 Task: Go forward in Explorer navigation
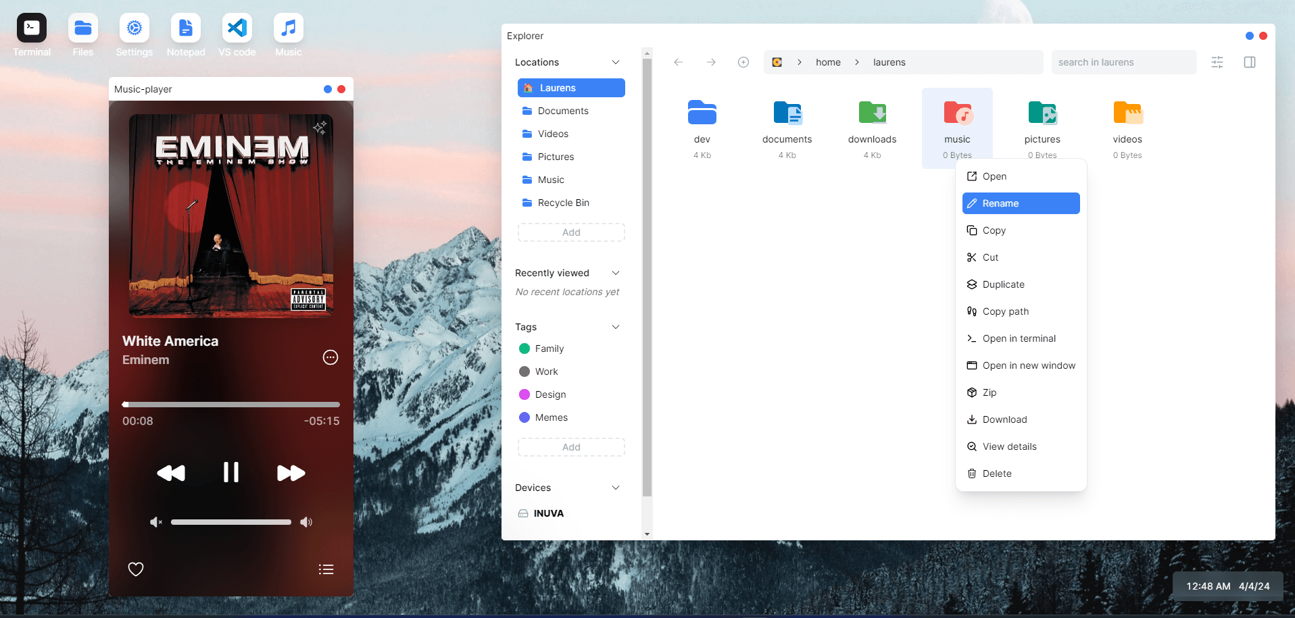tap(711, 62)
